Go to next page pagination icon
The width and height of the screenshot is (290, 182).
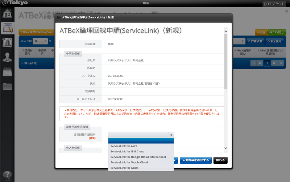[274, 63]
